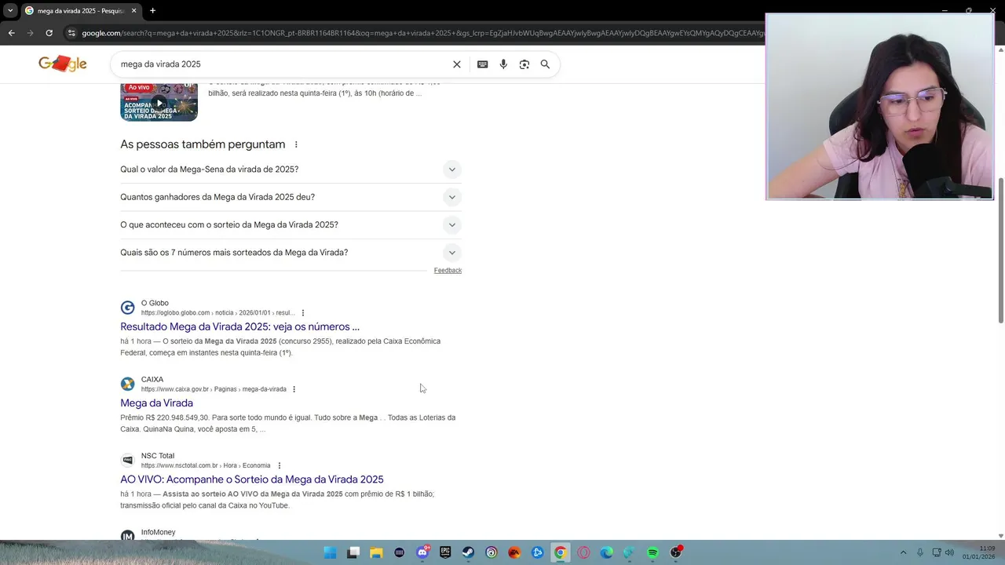The height and width of the screenshot is (565, 1005).
Task: Go back to the previous page
Action: point(11,33)
